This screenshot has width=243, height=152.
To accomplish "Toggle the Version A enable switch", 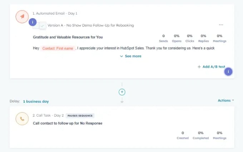I will [x=40, y=26].
